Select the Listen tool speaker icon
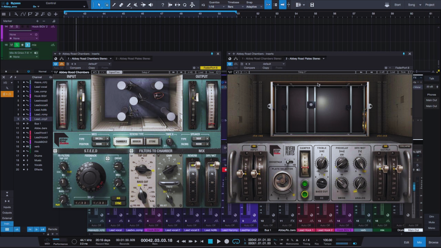Image resolution: width=441 pixels, height=248 pixels. (x=151, y=4)
